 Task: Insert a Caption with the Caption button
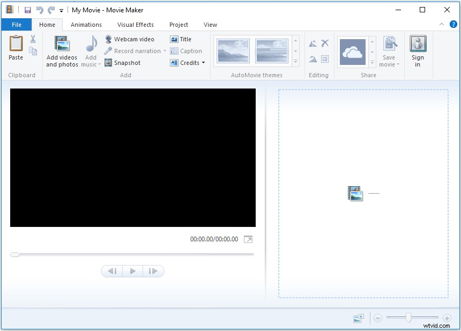(186, 51)
